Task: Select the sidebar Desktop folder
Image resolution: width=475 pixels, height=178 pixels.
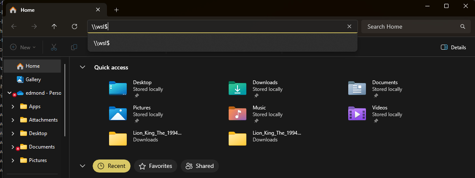Action: (x=33, y=133)
